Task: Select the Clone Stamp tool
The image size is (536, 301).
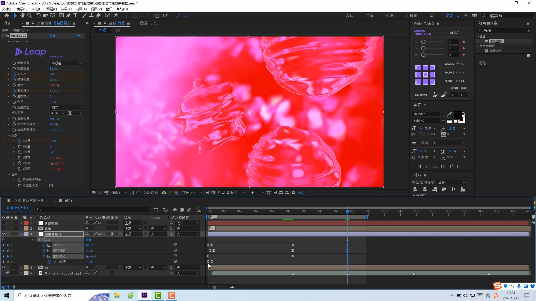Action: (91, 16)
